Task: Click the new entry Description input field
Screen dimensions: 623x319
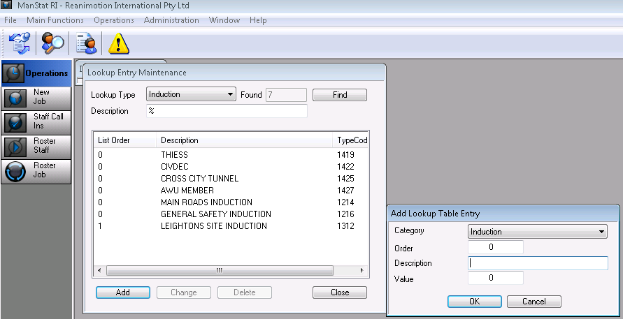Action: 537,263
